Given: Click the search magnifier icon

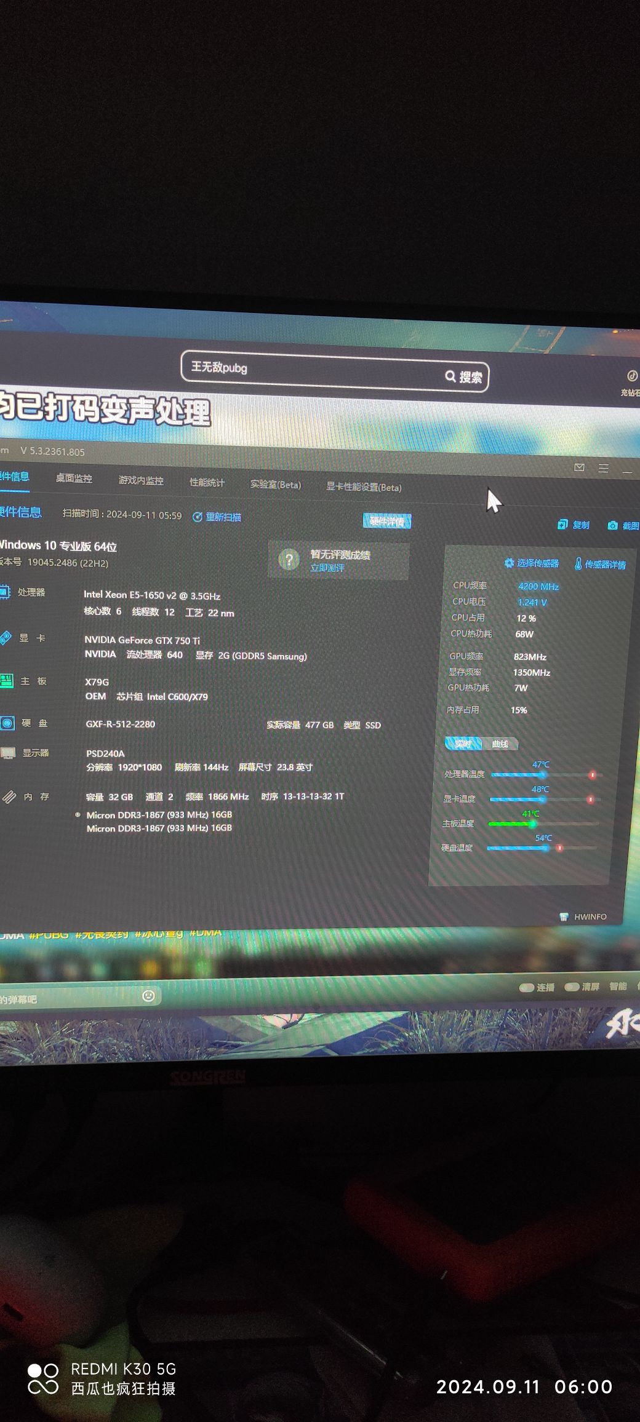Looking at the screenshot, I should pyautogui.click(x=450, y=376).
